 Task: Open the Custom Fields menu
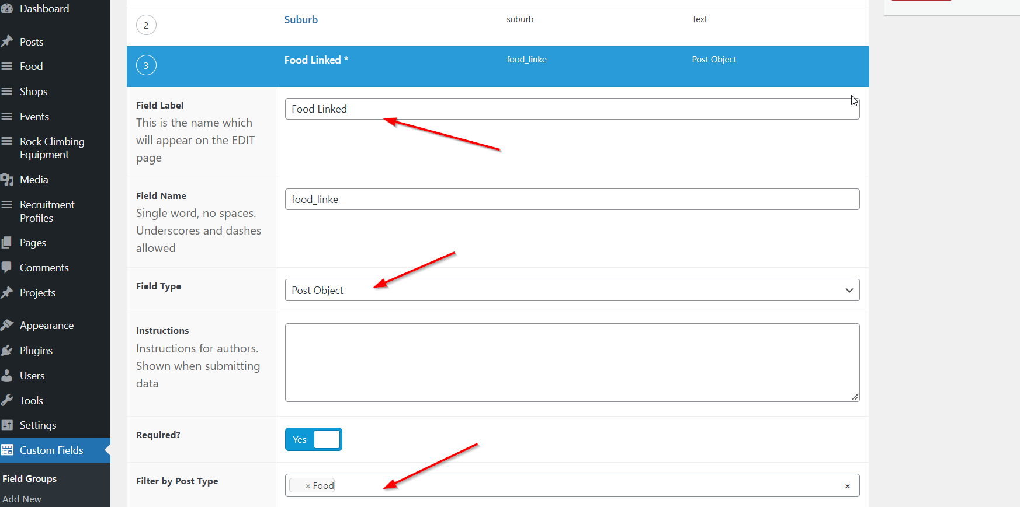[51, 450]
